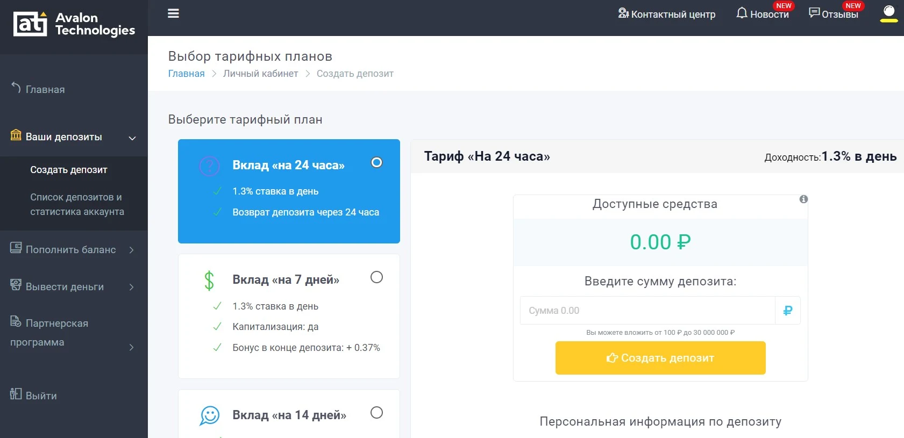Expand the Вывести деньги arrow
Image resolution: width=904 pixels, height=438 pixels.
132,287
